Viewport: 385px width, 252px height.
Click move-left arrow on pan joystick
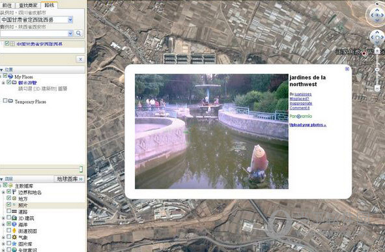[372, 37]
